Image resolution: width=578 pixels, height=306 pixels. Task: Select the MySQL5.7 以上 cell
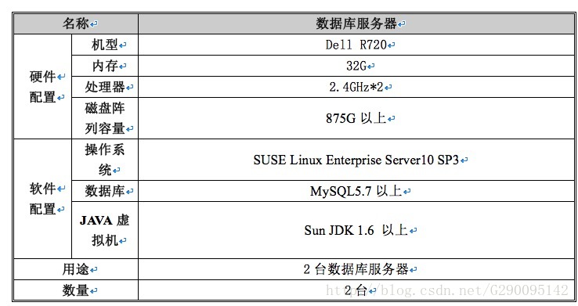coord(356,191)
